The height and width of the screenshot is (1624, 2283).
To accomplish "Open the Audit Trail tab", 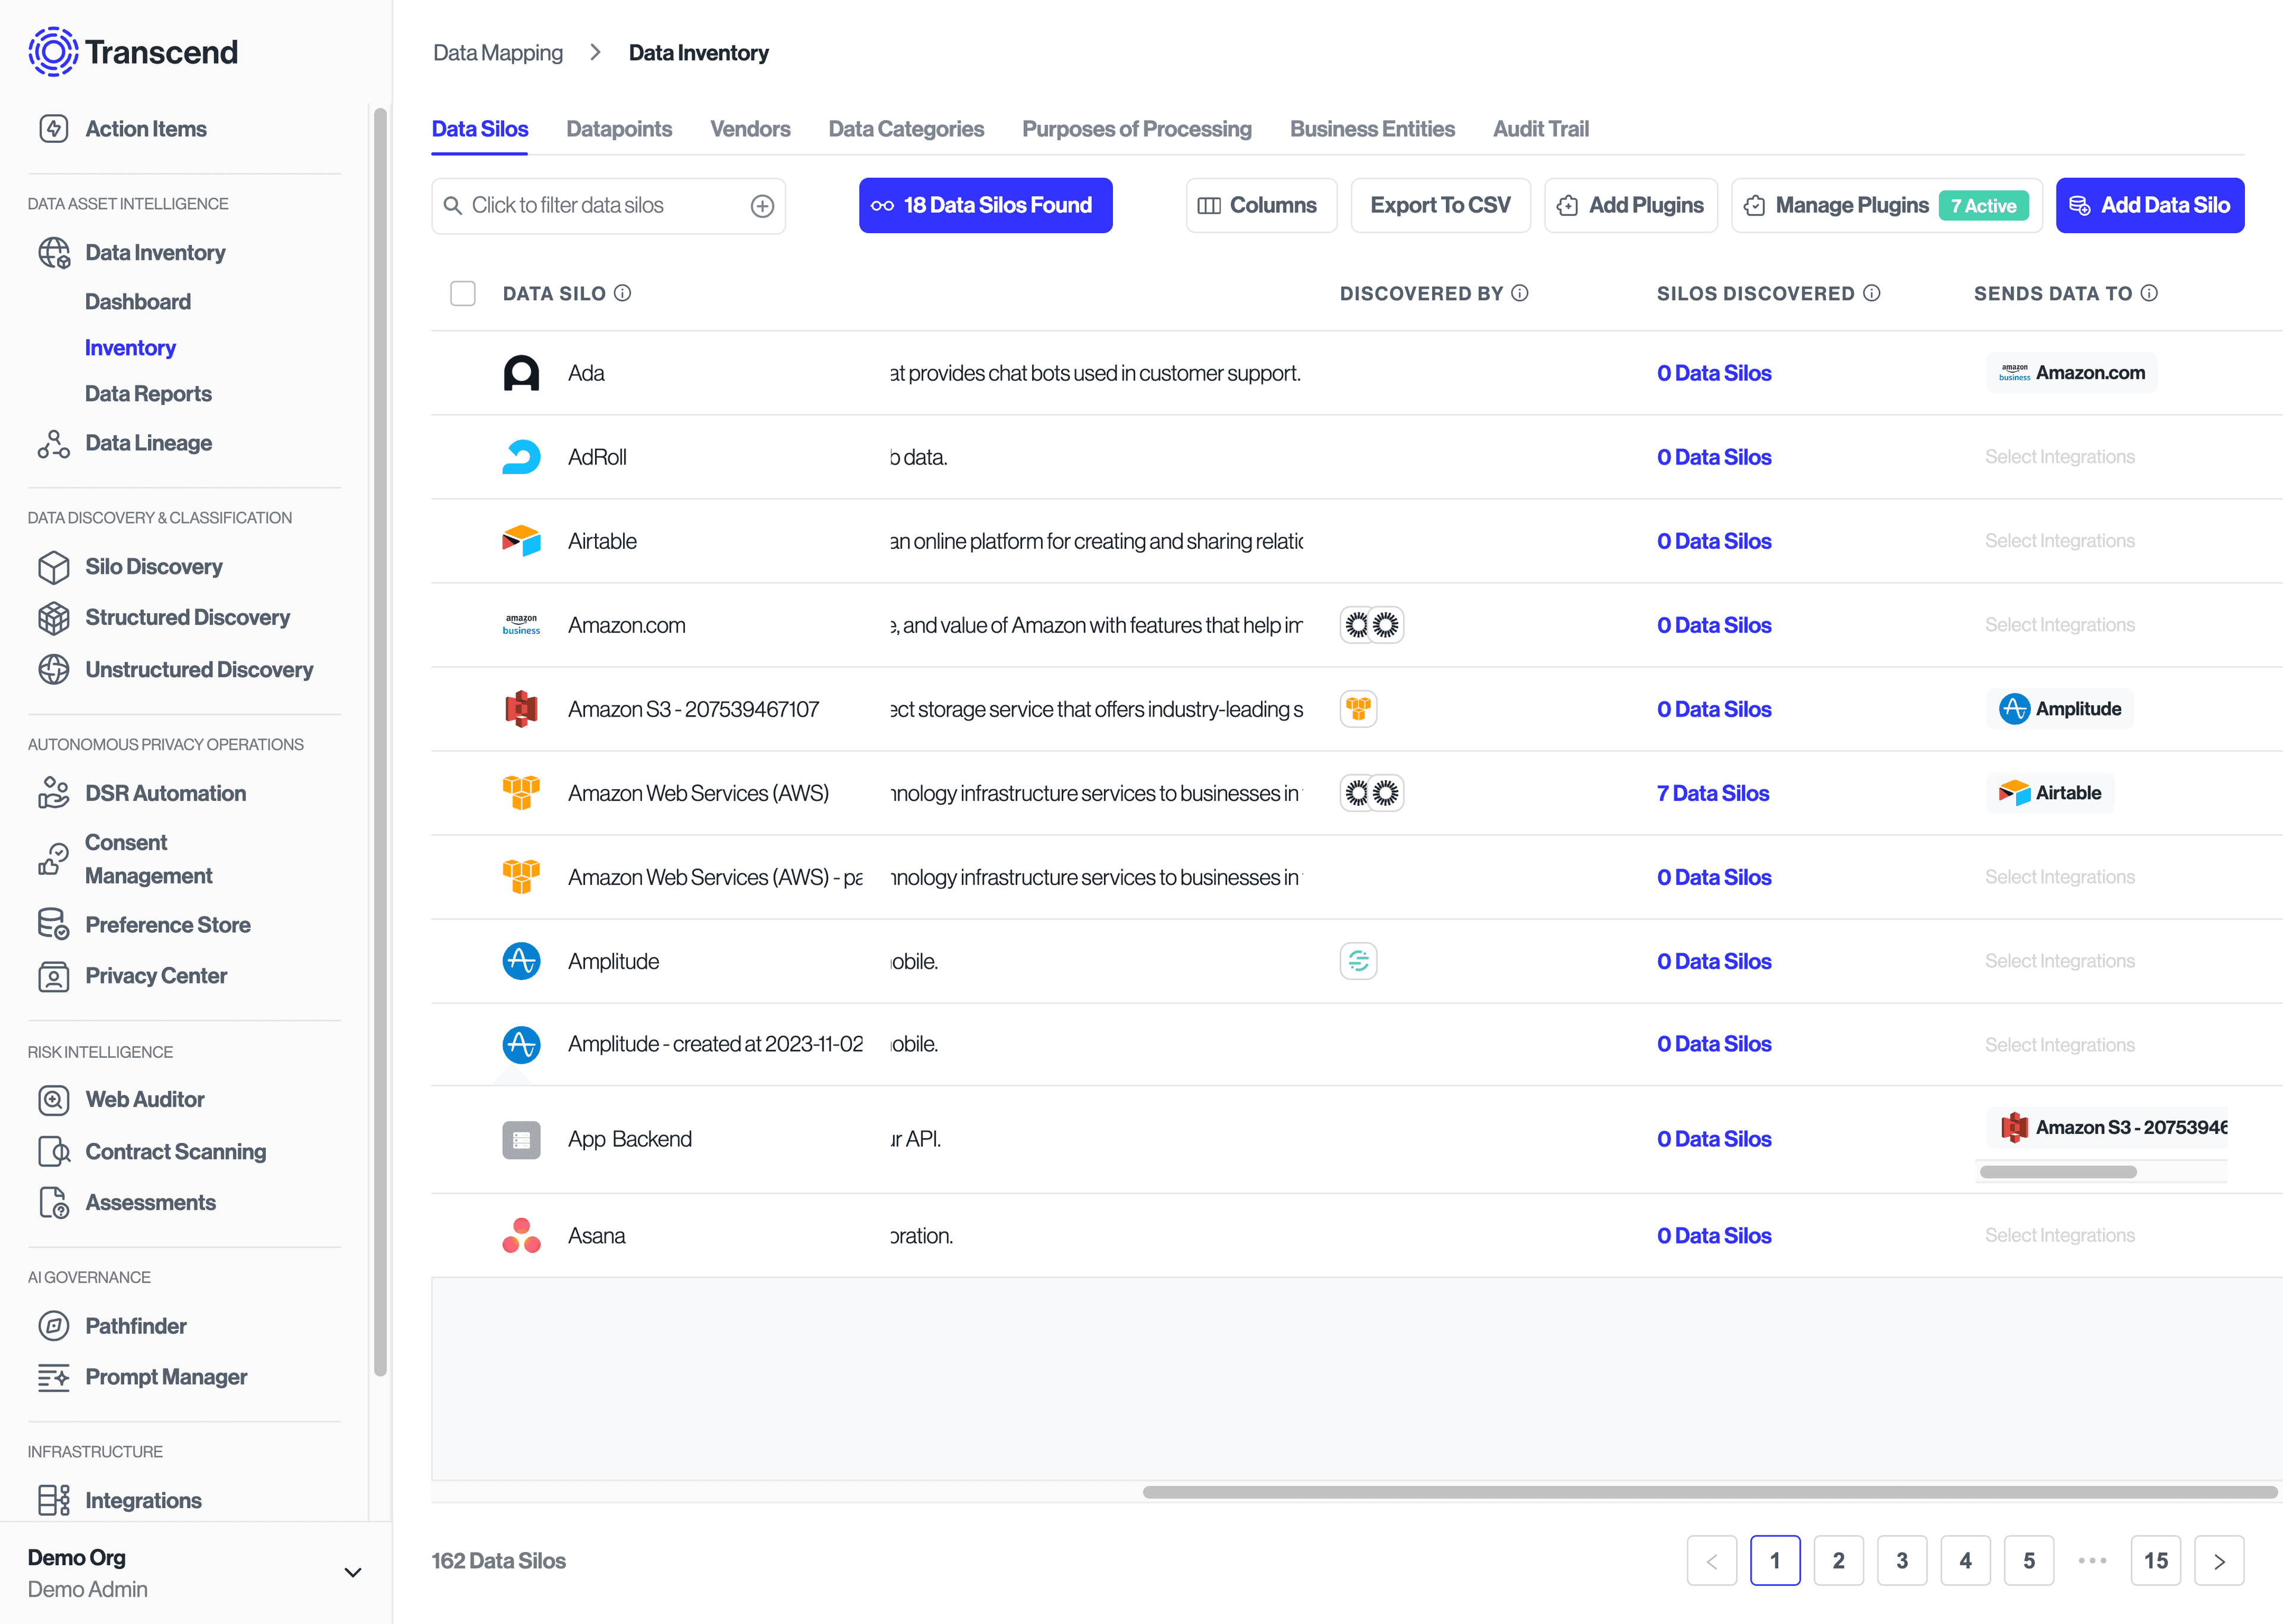I will click(x=1540, y=129).
